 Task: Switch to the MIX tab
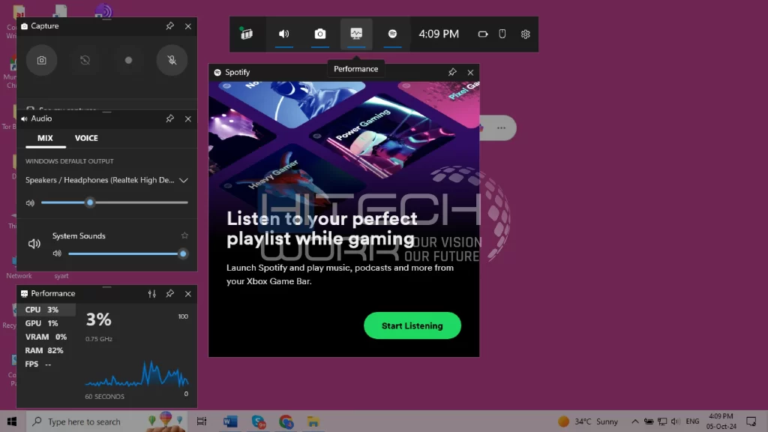(45, 138)
